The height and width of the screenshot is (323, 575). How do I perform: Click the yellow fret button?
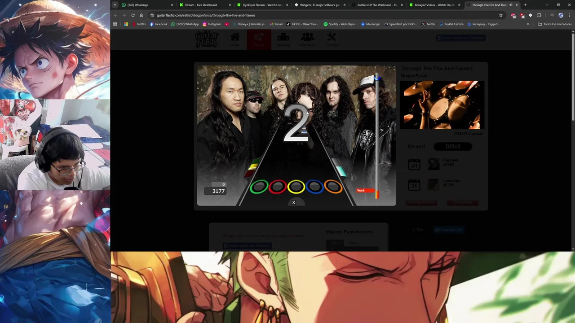coord(296,187)
